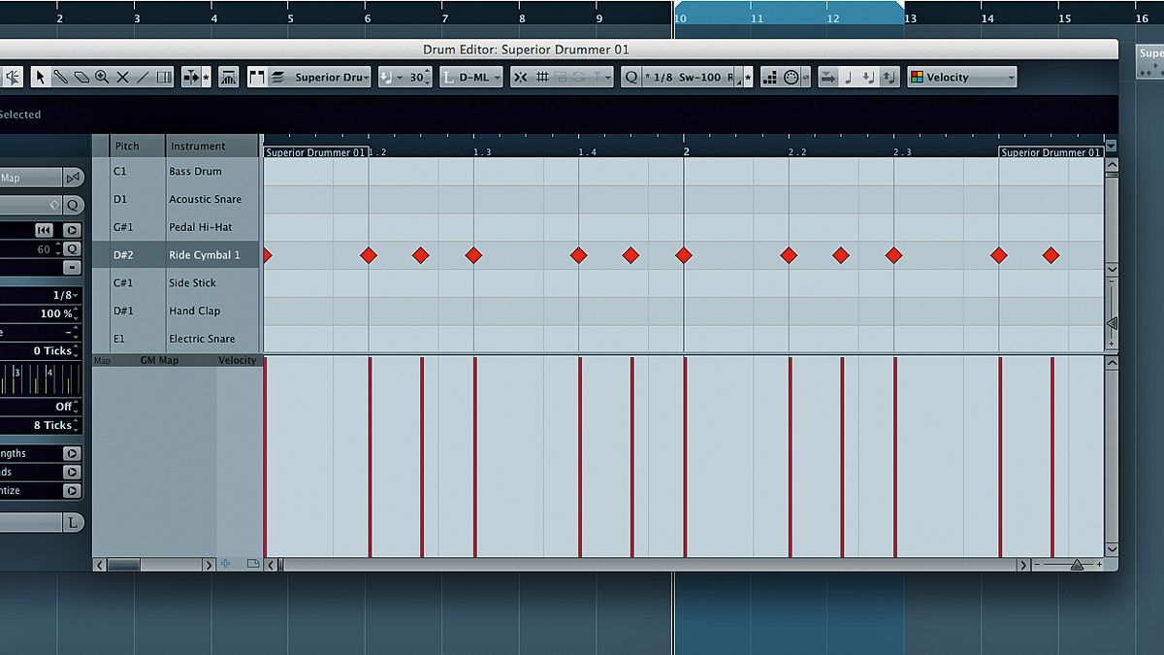
Task: Click the Velocity column label
Action: pyautogui.click(x=238, y=360)
